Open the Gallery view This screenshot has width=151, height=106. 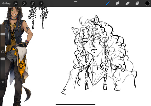[x=6, y=3]
